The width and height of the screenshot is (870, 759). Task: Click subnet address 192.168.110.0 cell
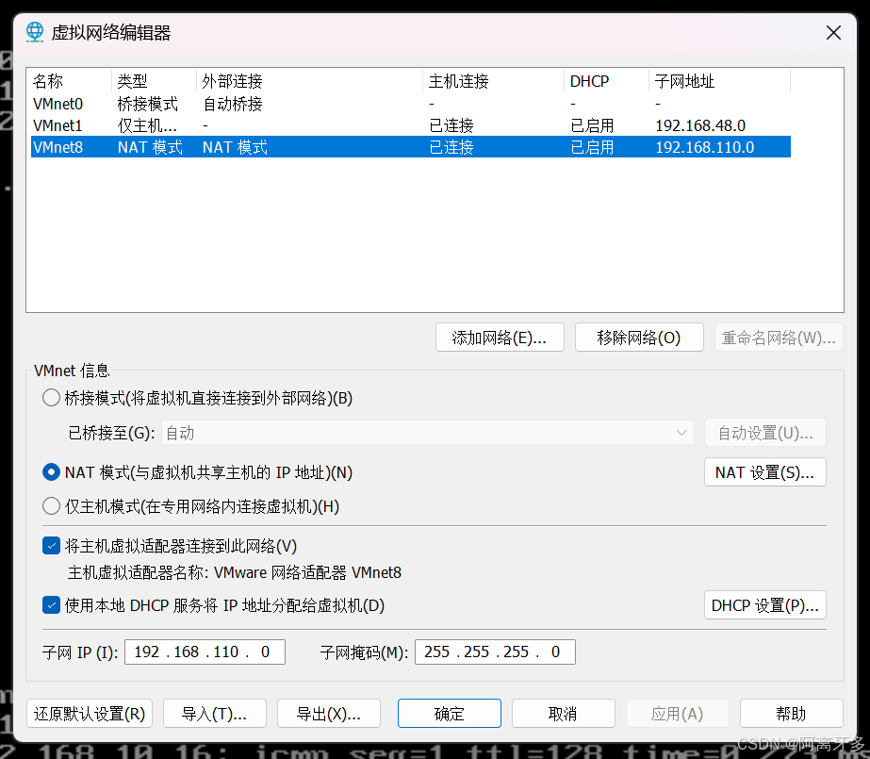coord(705,147)
